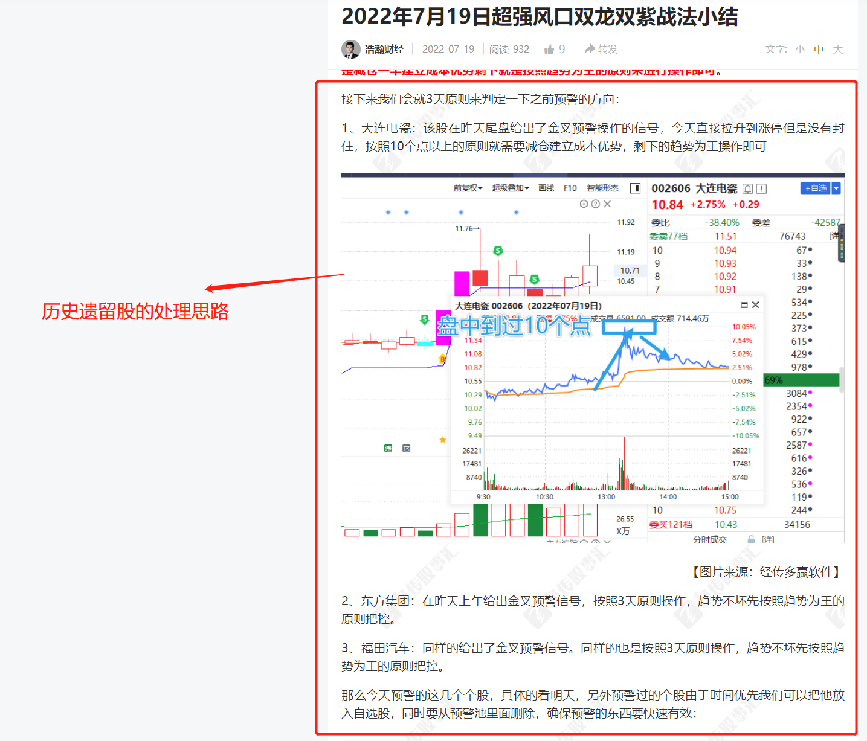Image resolution: width=867 pixels, height=741 pixels.
Task: Open the 超级叠加 dropdown
Action: [511, 188]
